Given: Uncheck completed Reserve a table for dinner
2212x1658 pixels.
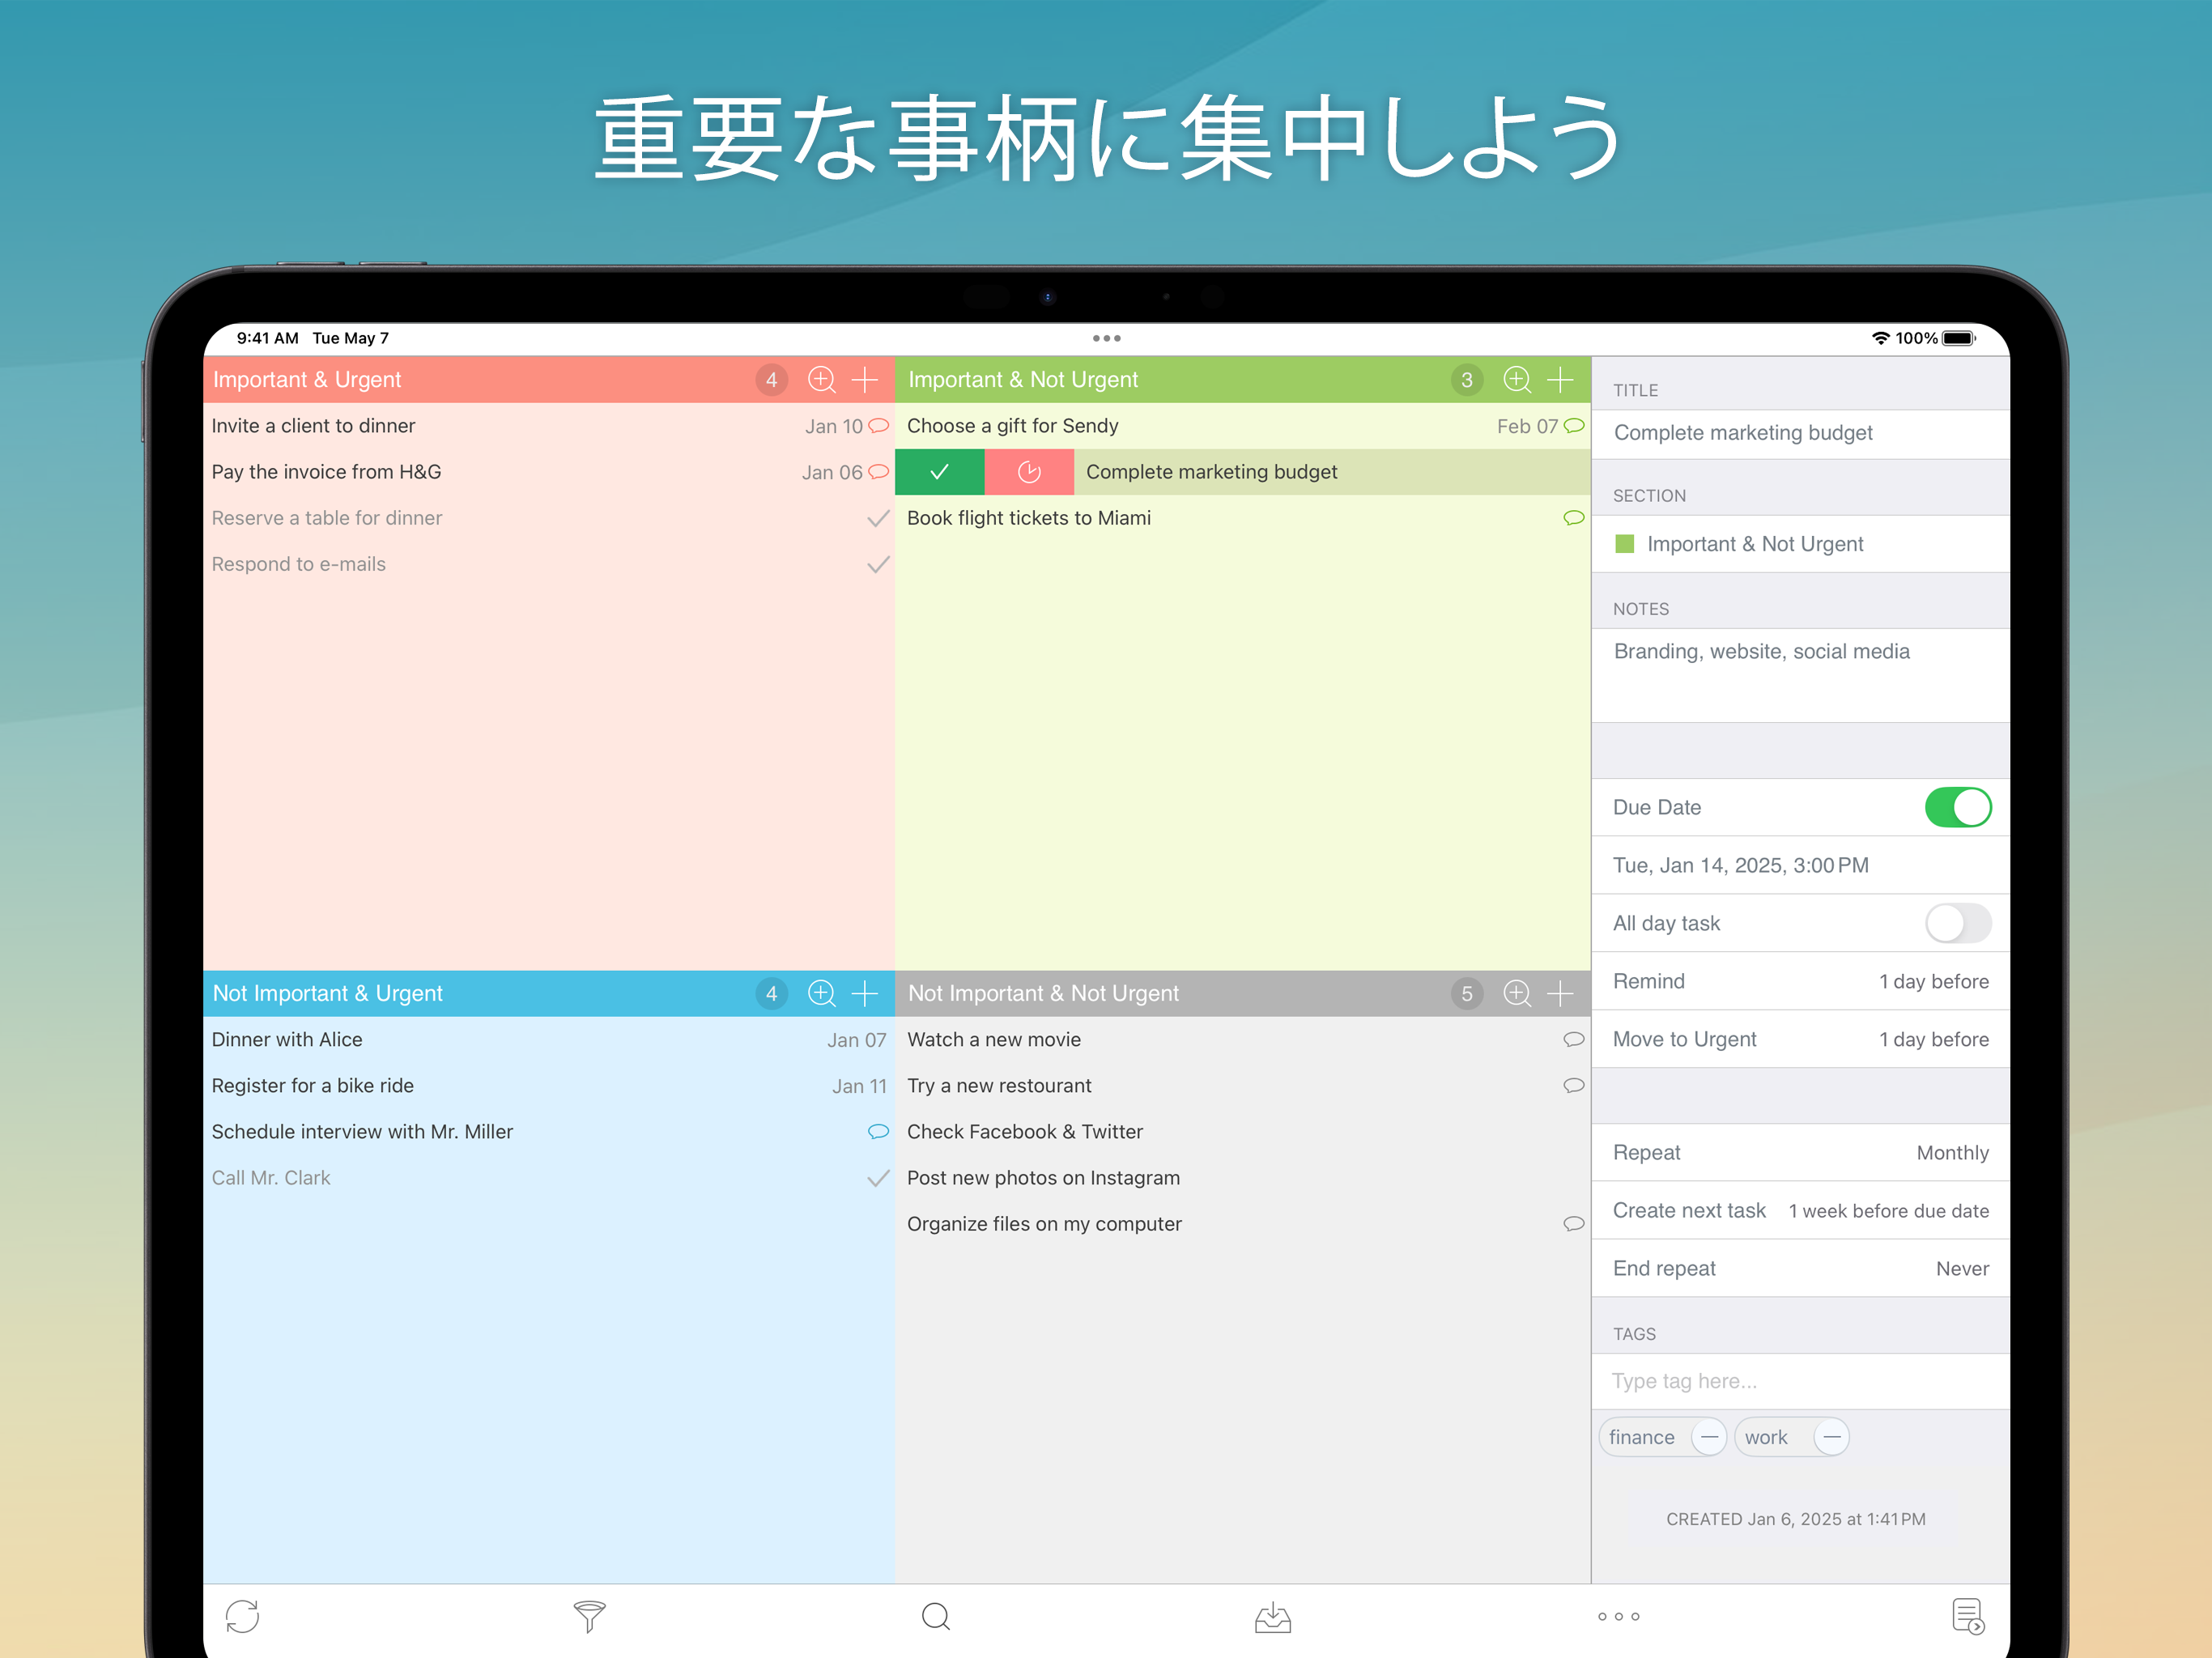Looking at the screenshot, I should point(877,518).
